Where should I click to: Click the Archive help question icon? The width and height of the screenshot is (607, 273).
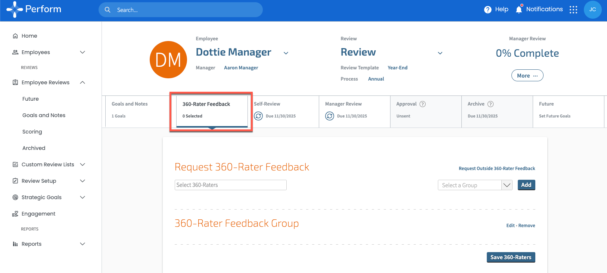[491, 104]
